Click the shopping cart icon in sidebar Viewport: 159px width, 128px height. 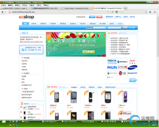tap(23, 50)
